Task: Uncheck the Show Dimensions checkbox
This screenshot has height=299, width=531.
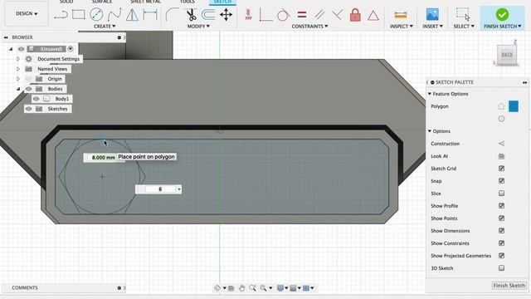Action: pyautogui.click(x=501, y=231)
